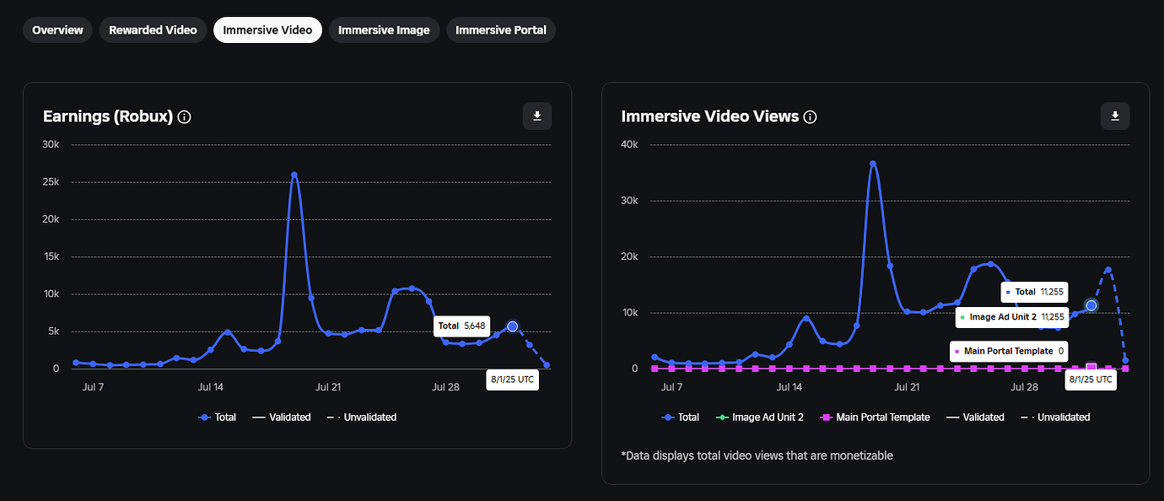Click the 8/1/25 UTC label under Earnings chart
The image size is (1164, 501).
[x=513, y=380]
